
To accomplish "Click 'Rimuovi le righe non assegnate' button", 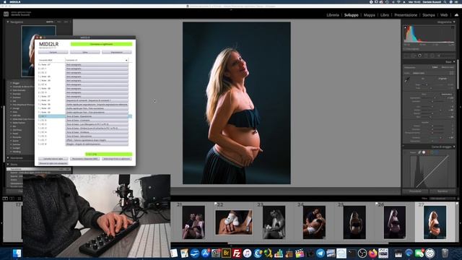I will (53, 163).
